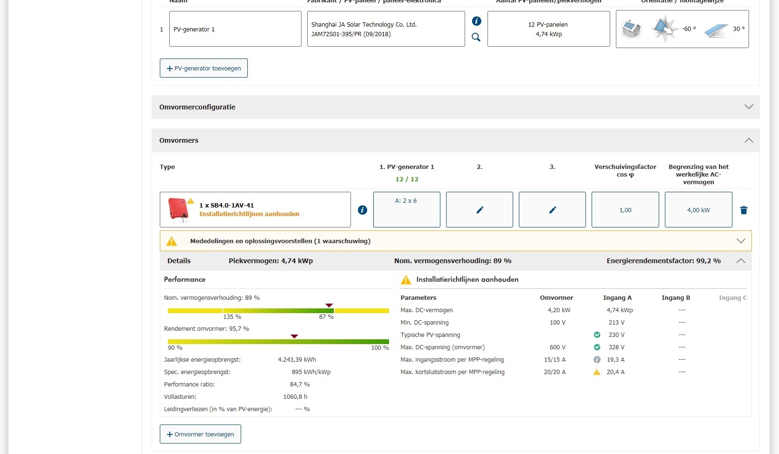This screenshot has width=779, height=454.
Task: Click the Ingang A column header
Action: tap(617, 298)
